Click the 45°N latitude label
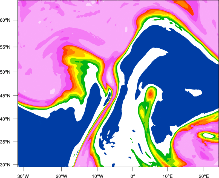The image size is (219, 178). 5,96
